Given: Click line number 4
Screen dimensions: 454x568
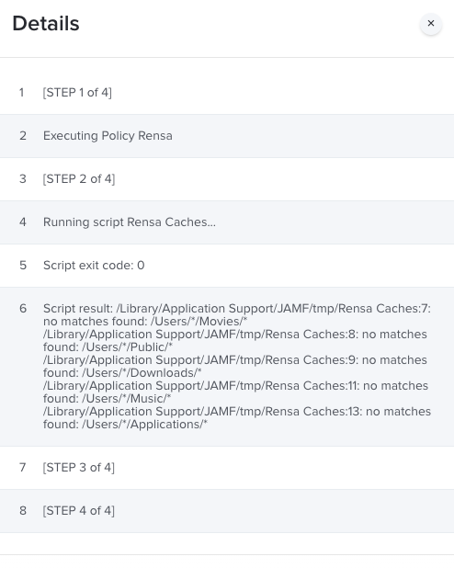Looking at the screenshot, I should pos(23,222).
